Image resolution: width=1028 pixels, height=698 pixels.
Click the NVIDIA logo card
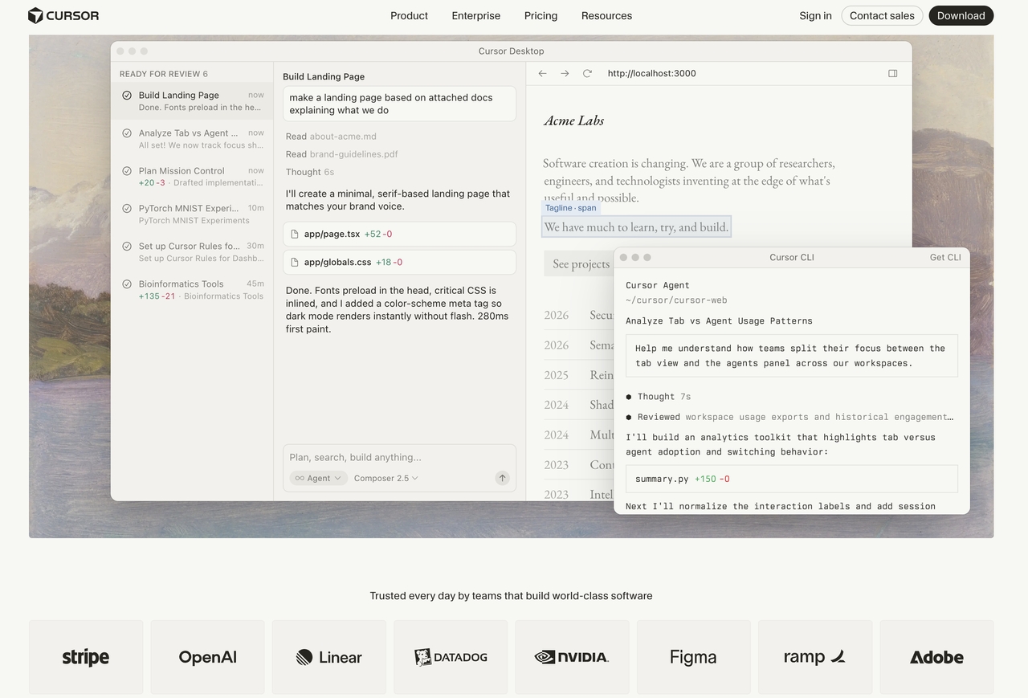pyautogui.click(x=572, y=657)
